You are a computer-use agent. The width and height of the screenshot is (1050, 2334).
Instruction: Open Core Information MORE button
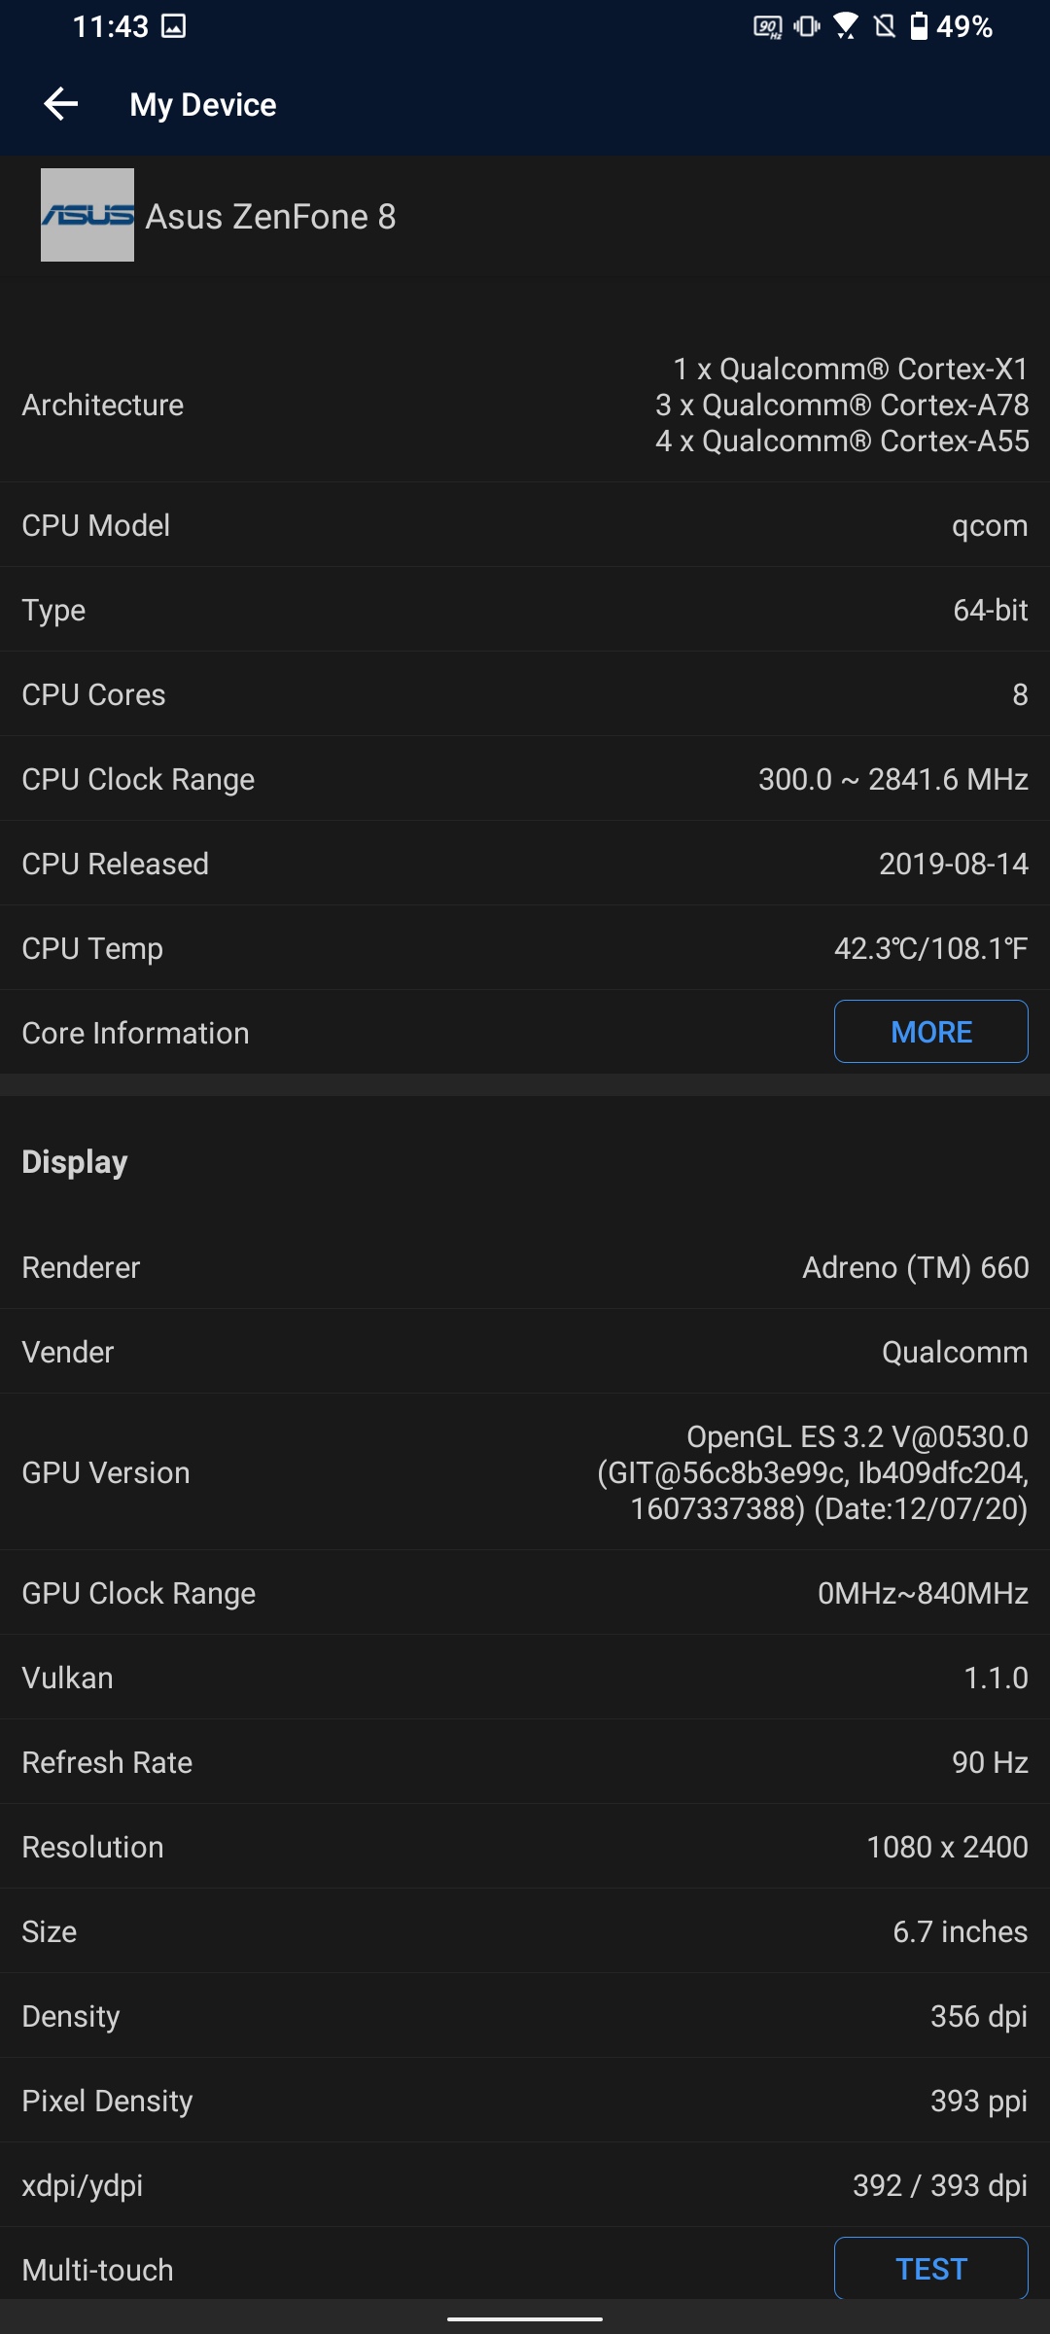click(930, 1032)
